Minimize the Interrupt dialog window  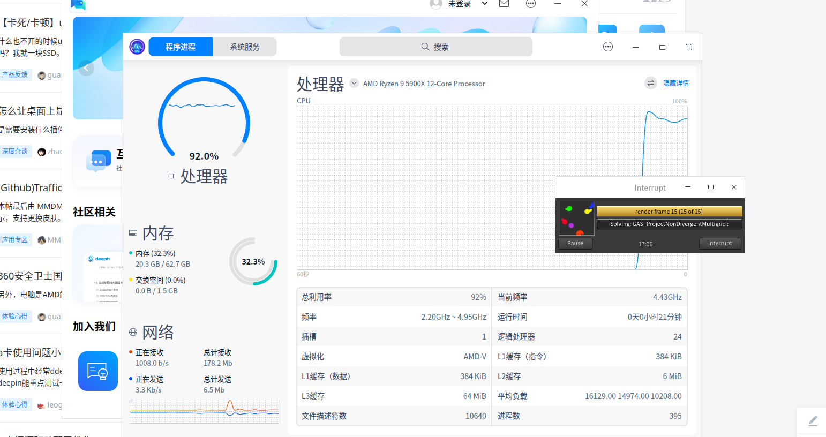pos(688,187)
